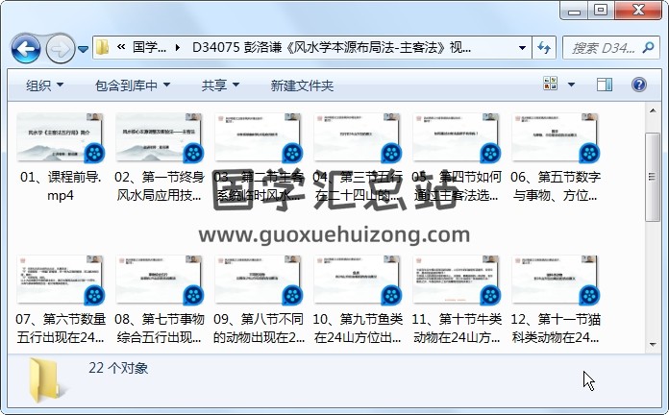Click the 国学 folder in the address path
This screenshot has width=669, height=415.
click(149, 47)
